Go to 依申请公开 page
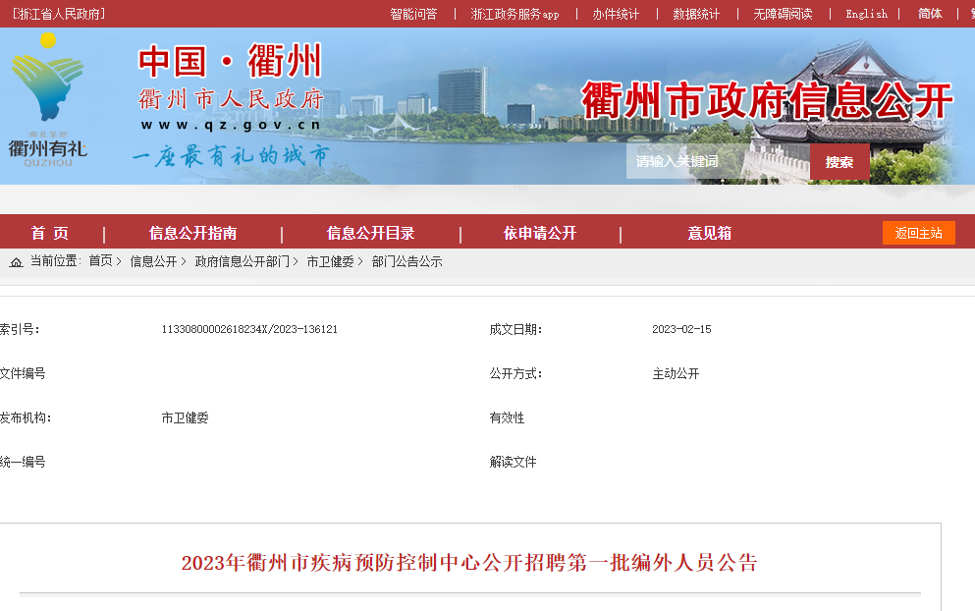The height and width of the screenshot is (611, 975). 539,234
